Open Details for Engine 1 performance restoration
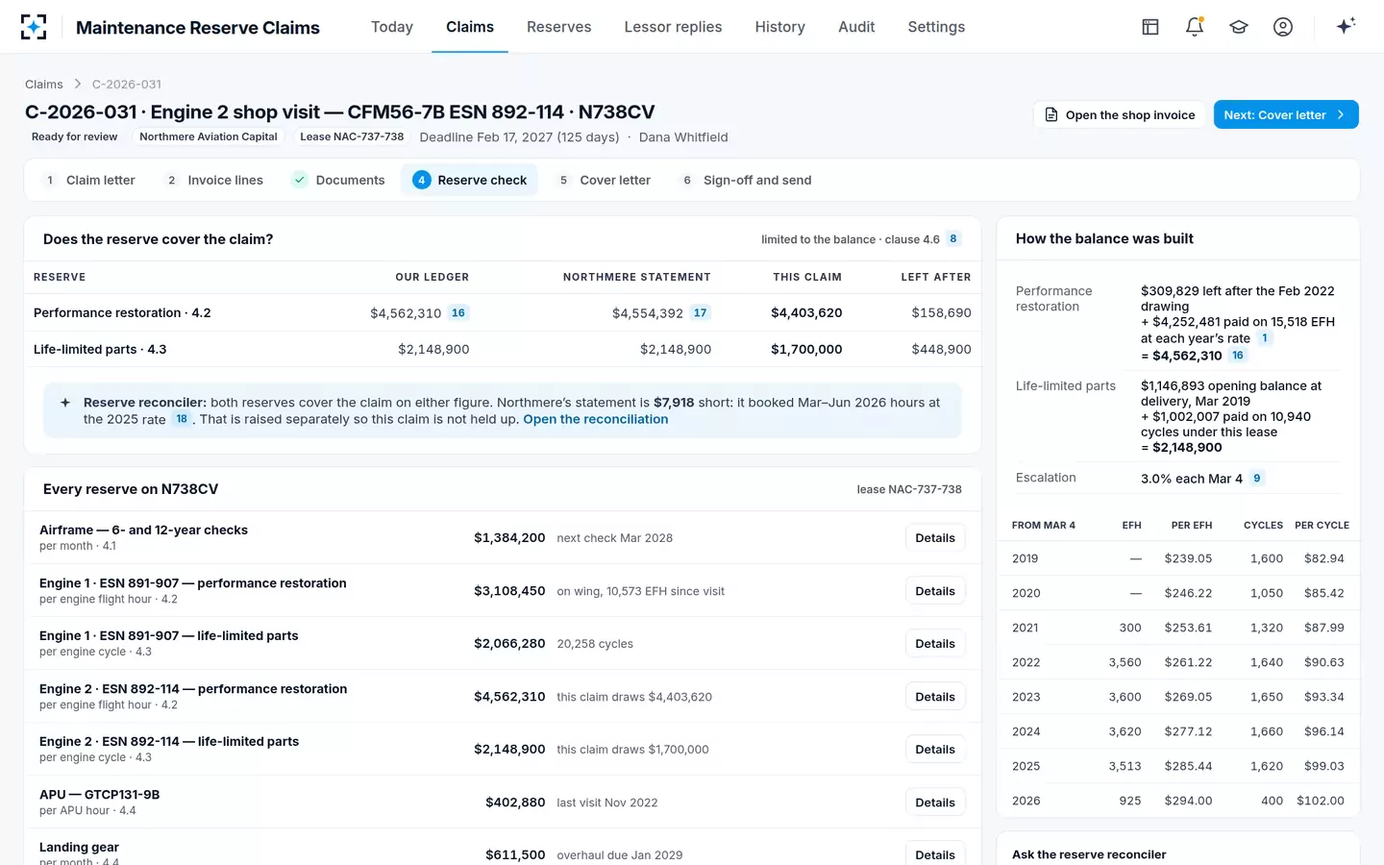 pos(935,591)
